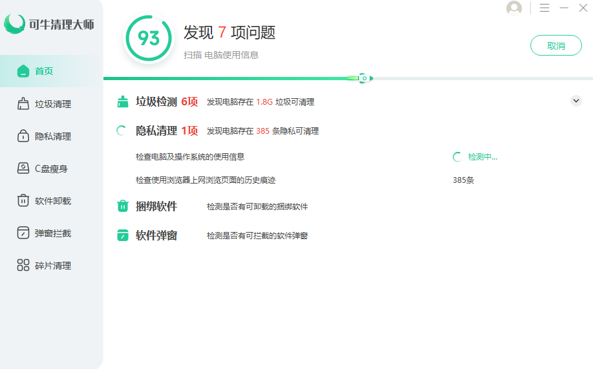The height and width of the screenshot is (369, 593).
Task: Expand the 垃圾检测 results chevron
Action: coord(576,101)
